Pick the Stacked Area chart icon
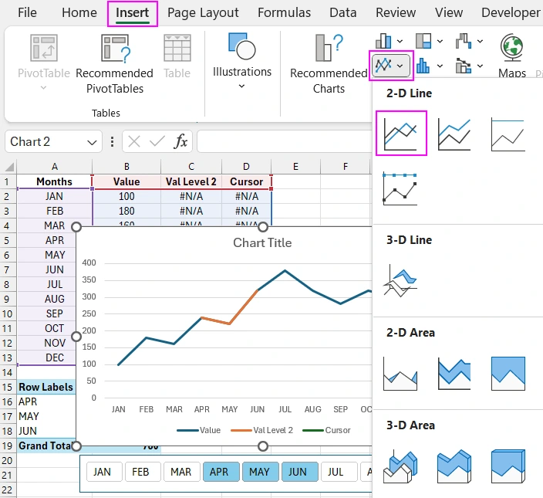The width and height of the screenshot is (543, 498). [454, 374]
